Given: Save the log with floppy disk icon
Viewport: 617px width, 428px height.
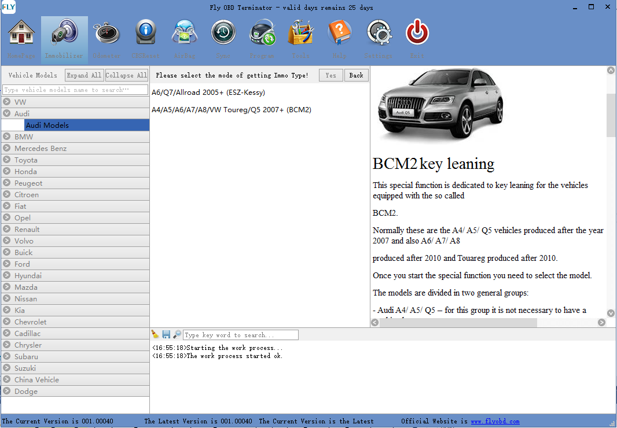Looking at the screenshot, I should 166,334.
